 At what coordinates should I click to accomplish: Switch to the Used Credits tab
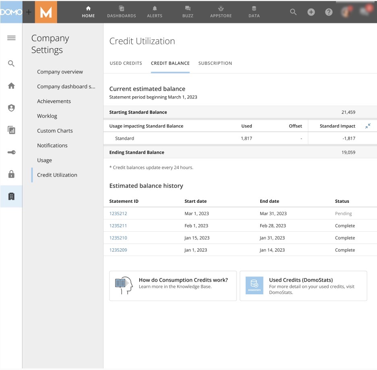[x=126, y=63]
